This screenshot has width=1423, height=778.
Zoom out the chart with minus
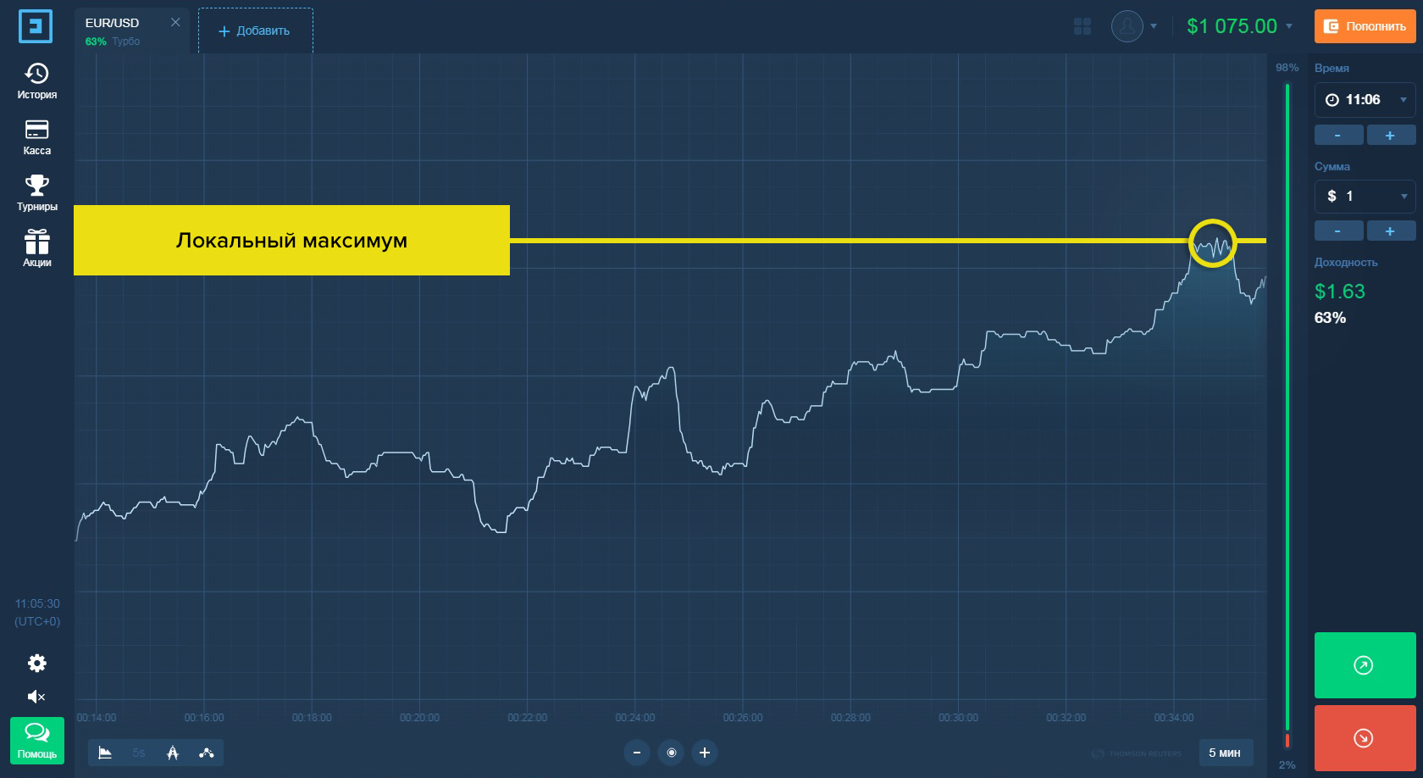point(637,753)
